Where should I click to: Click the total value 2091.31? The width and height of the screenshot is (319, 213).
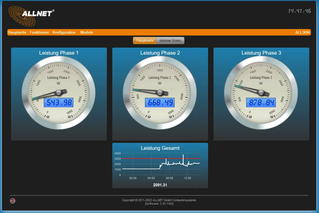(160, 185)
